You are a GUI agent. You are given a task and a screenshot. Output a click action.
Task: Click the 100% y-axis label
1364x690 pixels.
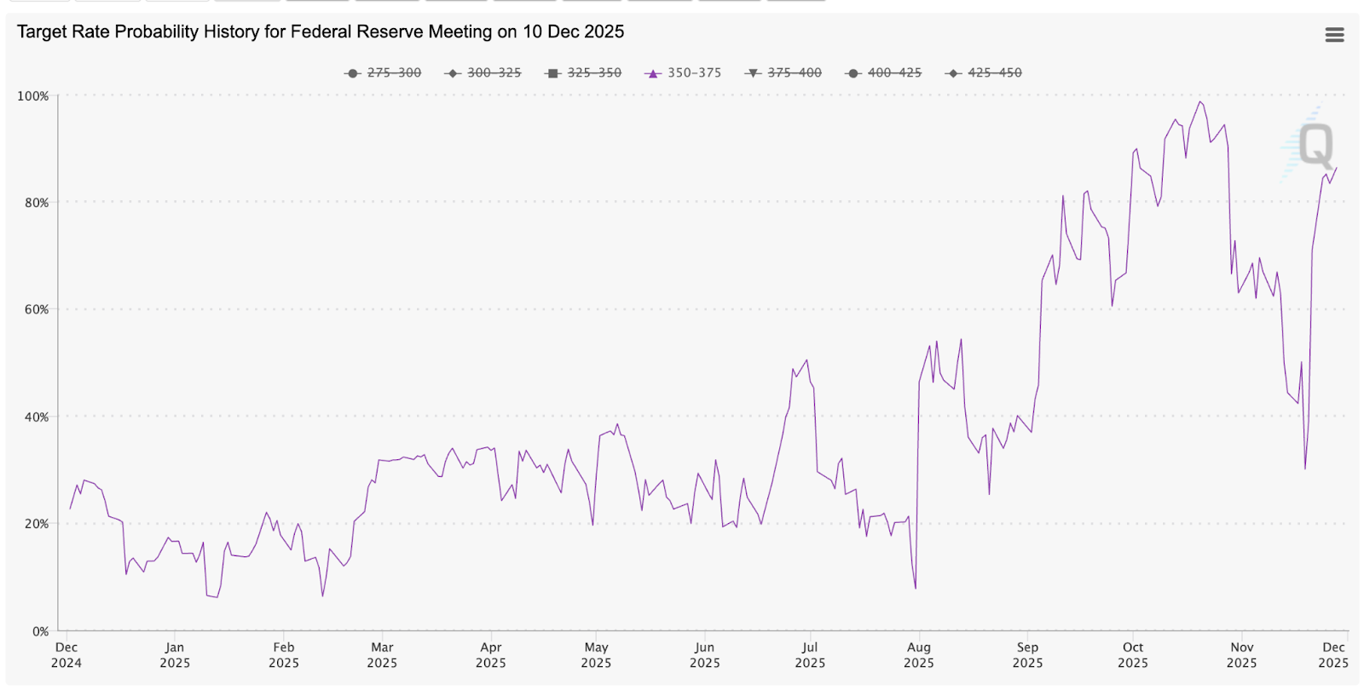33,96
